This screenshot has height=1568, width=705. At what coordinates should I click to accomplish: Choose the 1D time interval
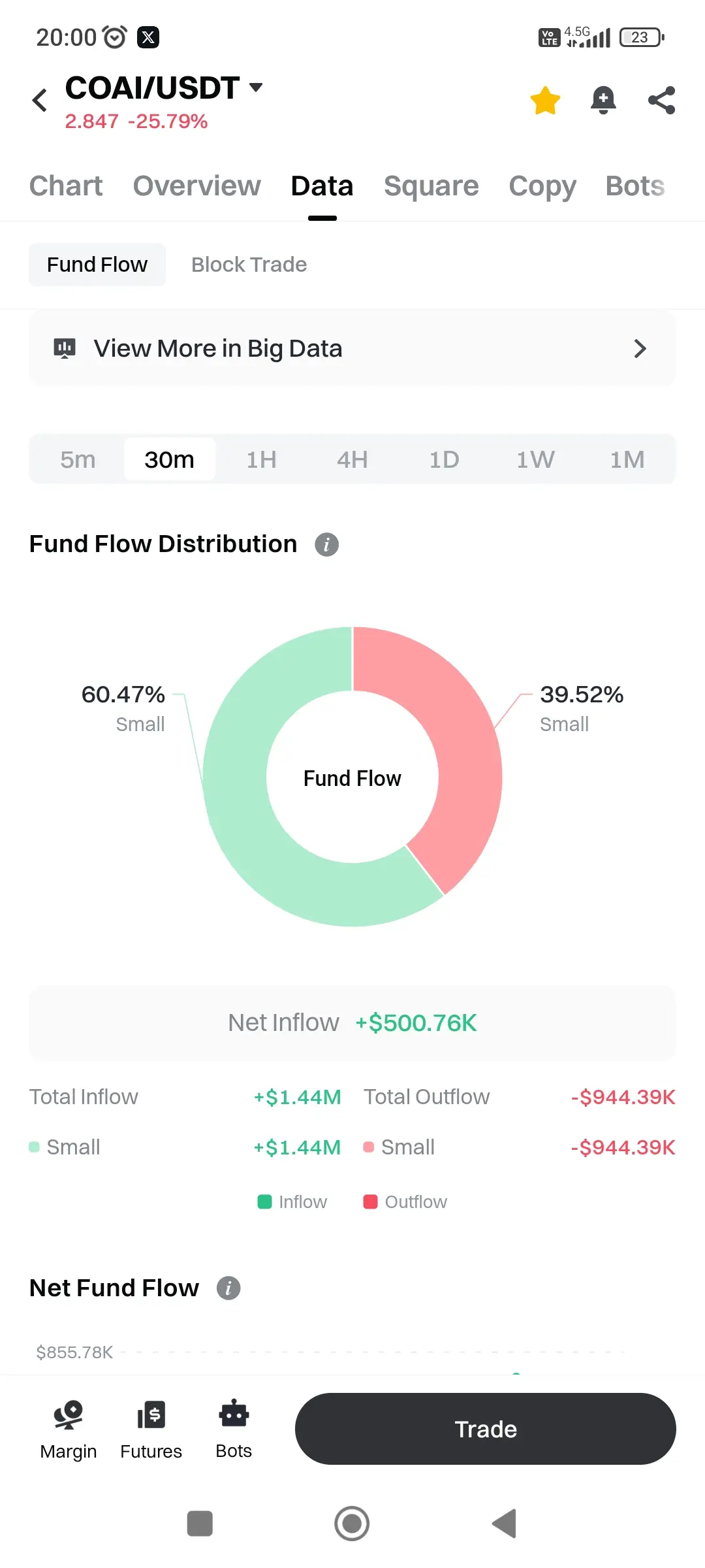click(x=444, y=460)
